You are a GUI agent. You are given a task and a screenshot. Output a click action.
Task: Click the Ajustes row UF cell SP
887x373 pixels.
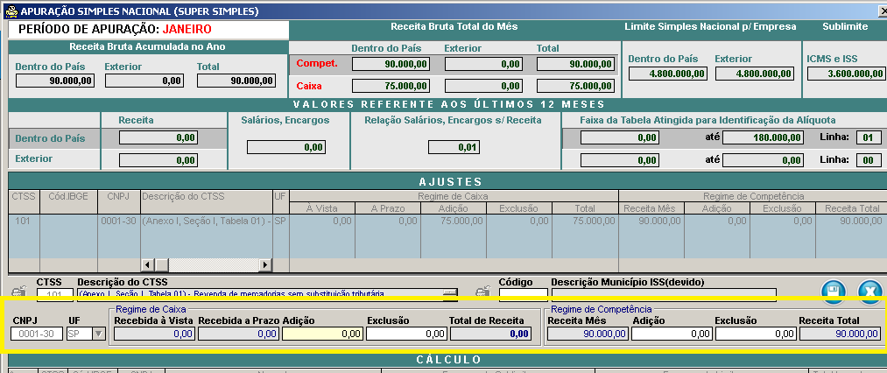[x=281, y=221]
